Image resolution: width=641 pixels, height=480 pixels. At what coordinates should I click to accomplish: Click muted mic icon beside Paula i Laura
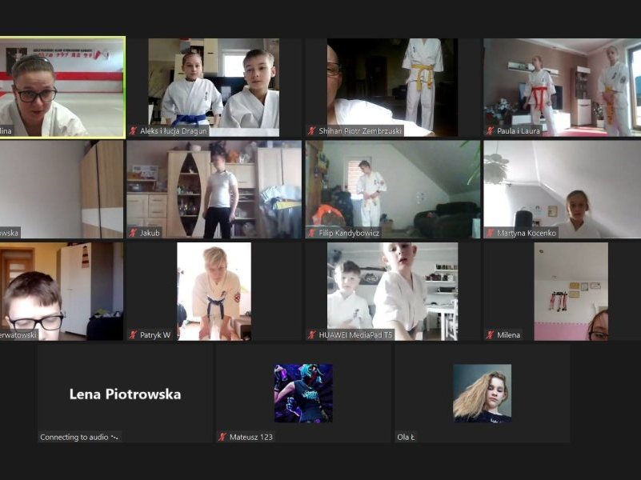click(490, 130)
